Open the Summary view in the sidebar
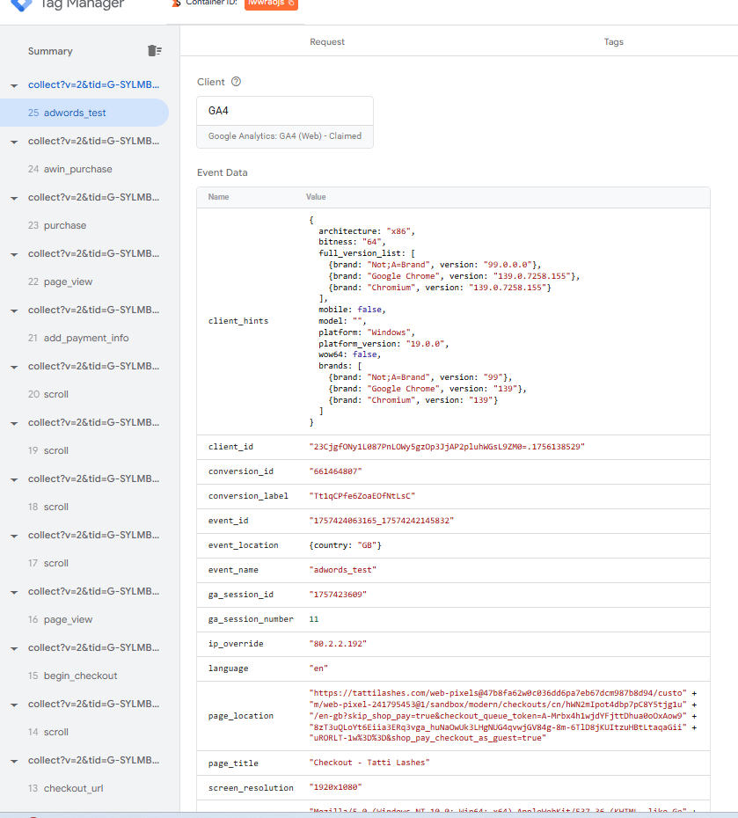The width and height of the screenshot is (738, 818). [50, 51]
